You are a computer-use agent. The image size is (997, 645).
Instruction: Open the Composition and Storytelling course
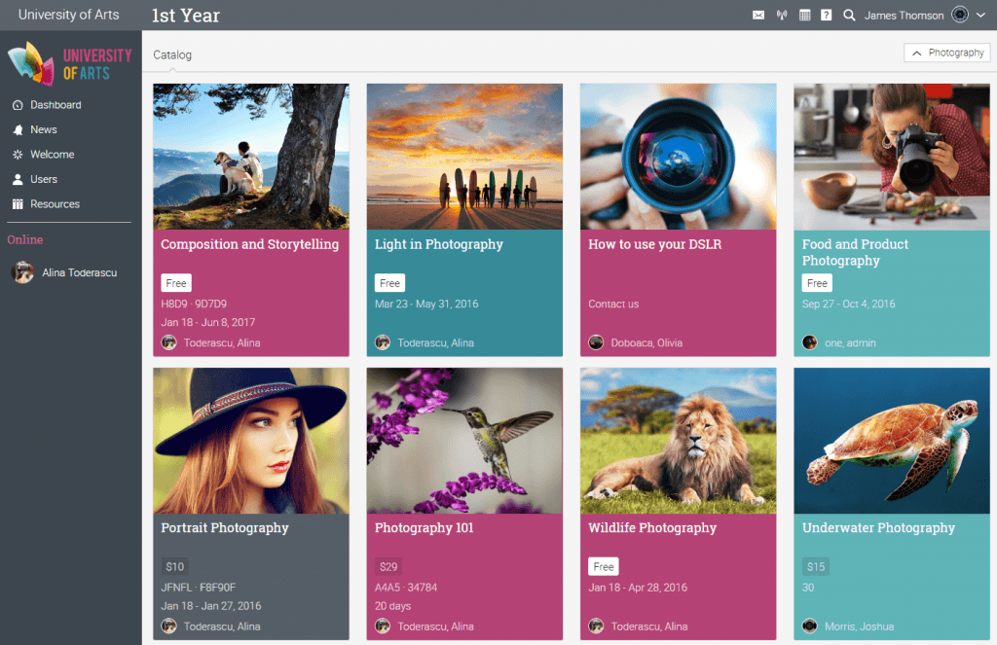(x=249, y=245)
